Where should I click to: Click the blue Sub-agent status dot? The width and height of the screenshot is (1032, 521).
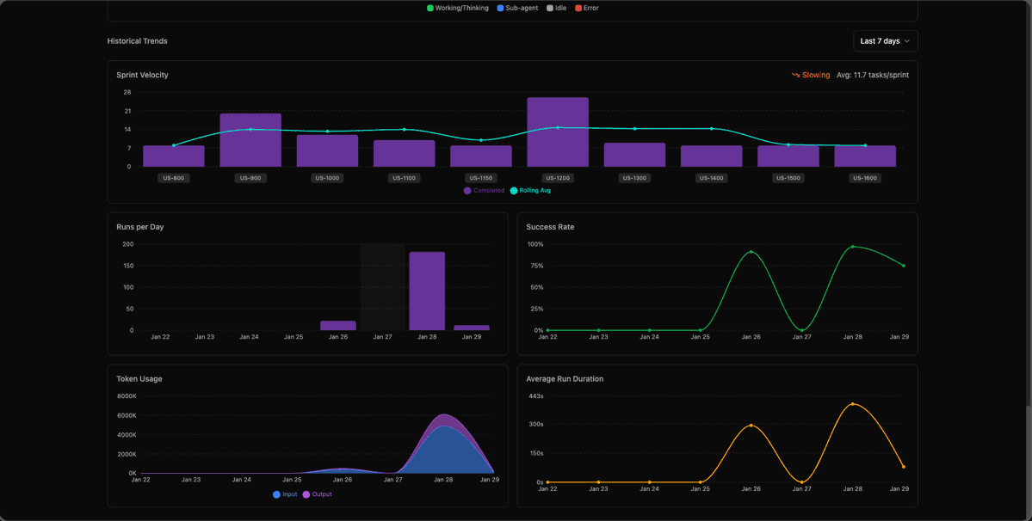500,8
